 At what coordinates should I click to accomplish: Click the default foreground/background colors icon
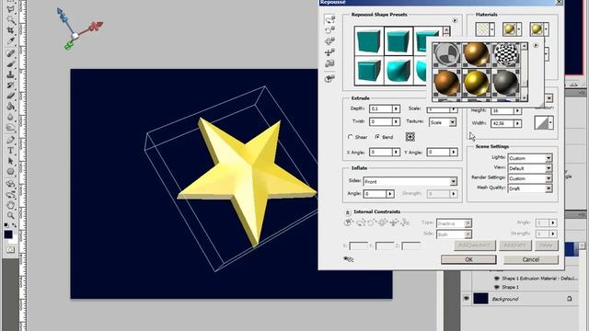[6, 224]
